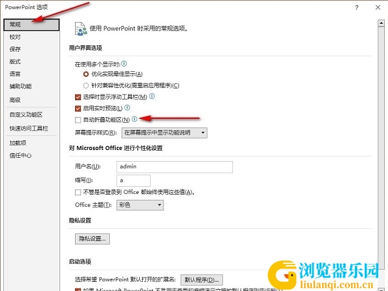This screenshot has width=388, height=291.
Task: Close the PowerPoint 选项 dialog
Action: [378, 7]
